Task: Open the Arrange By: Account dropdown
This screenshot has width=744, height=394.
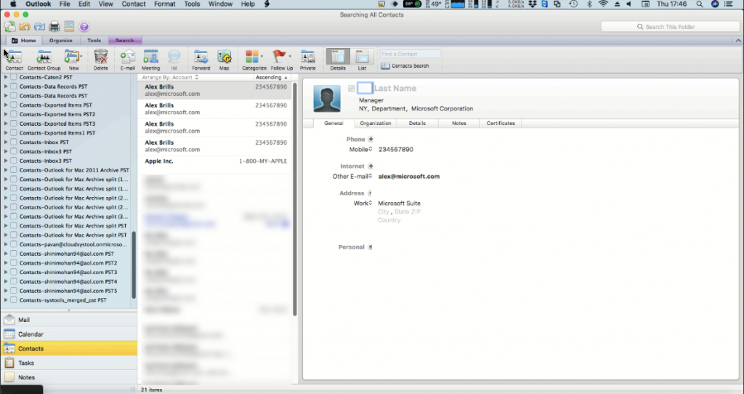Action: [170, 77]
